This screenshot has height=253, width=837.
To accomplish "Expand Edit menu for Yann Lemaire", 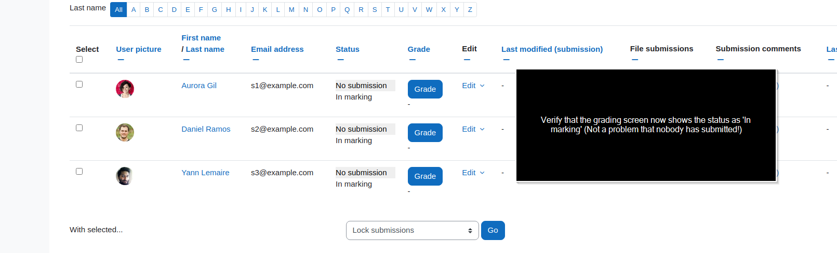I will tap(473, 173).
